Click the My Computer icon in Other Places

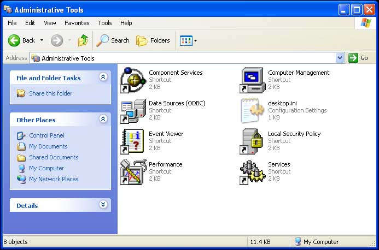pos(21,169)
